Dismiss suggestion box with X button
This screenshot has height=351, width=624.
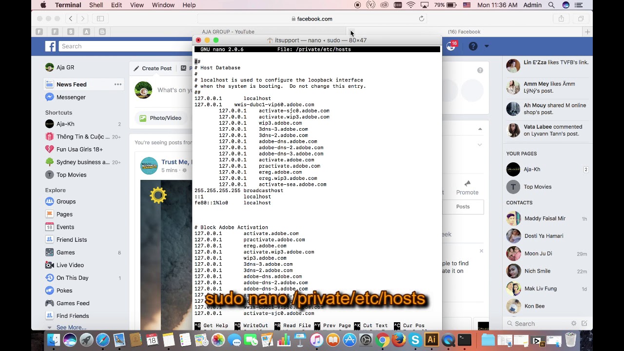(481, 251)
